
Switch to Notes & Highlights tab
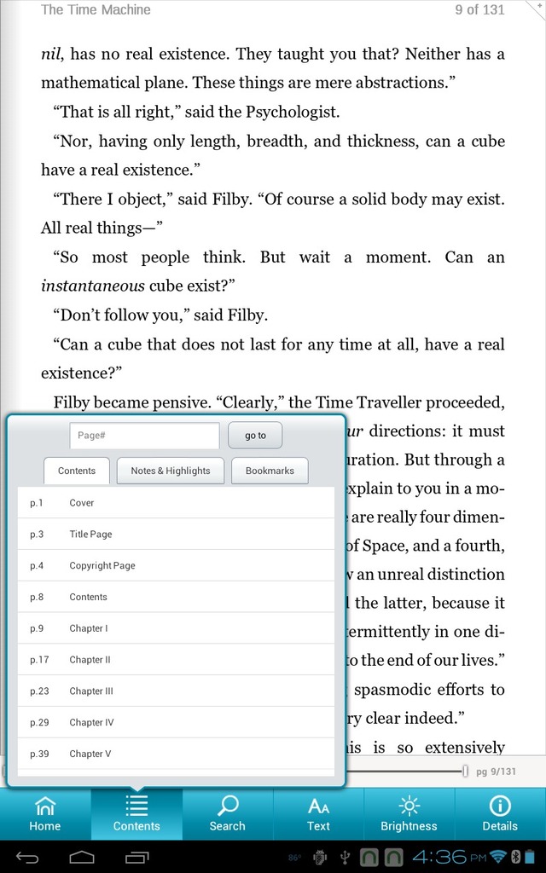click(171, 471)
